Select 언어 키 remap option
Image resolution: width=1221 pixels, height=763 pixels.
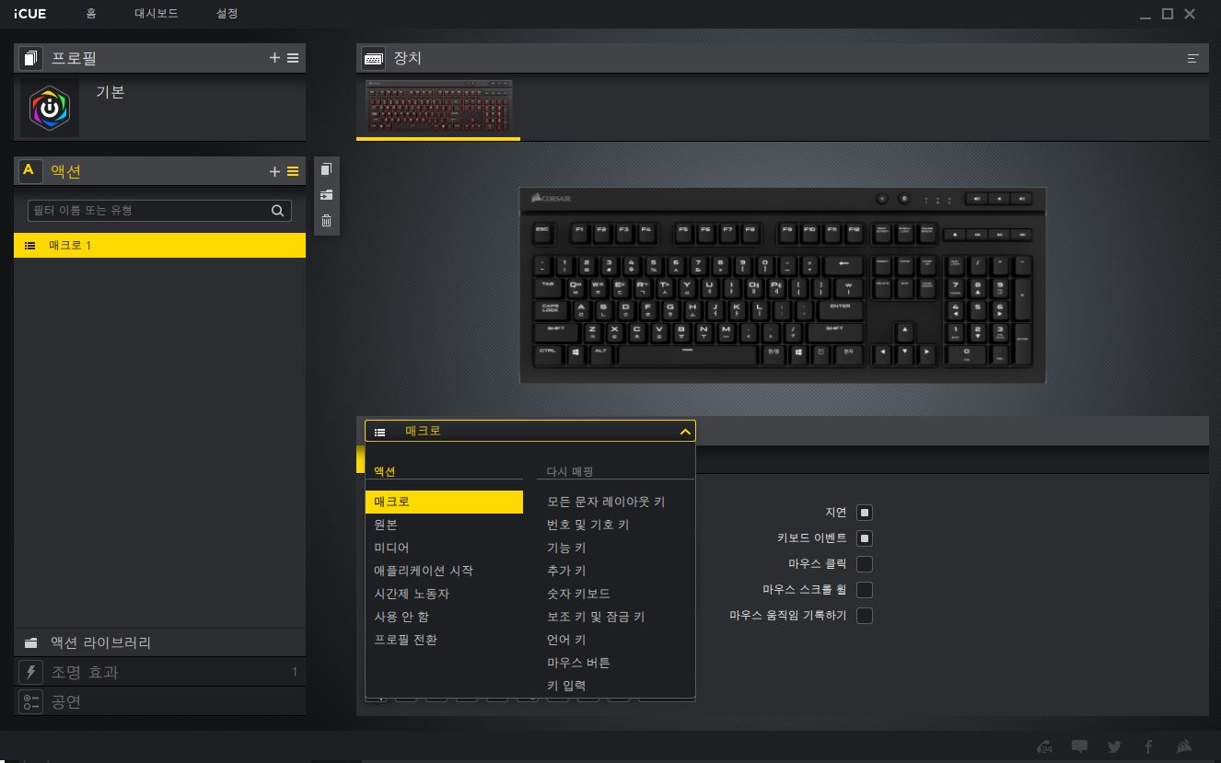(566, 640)
